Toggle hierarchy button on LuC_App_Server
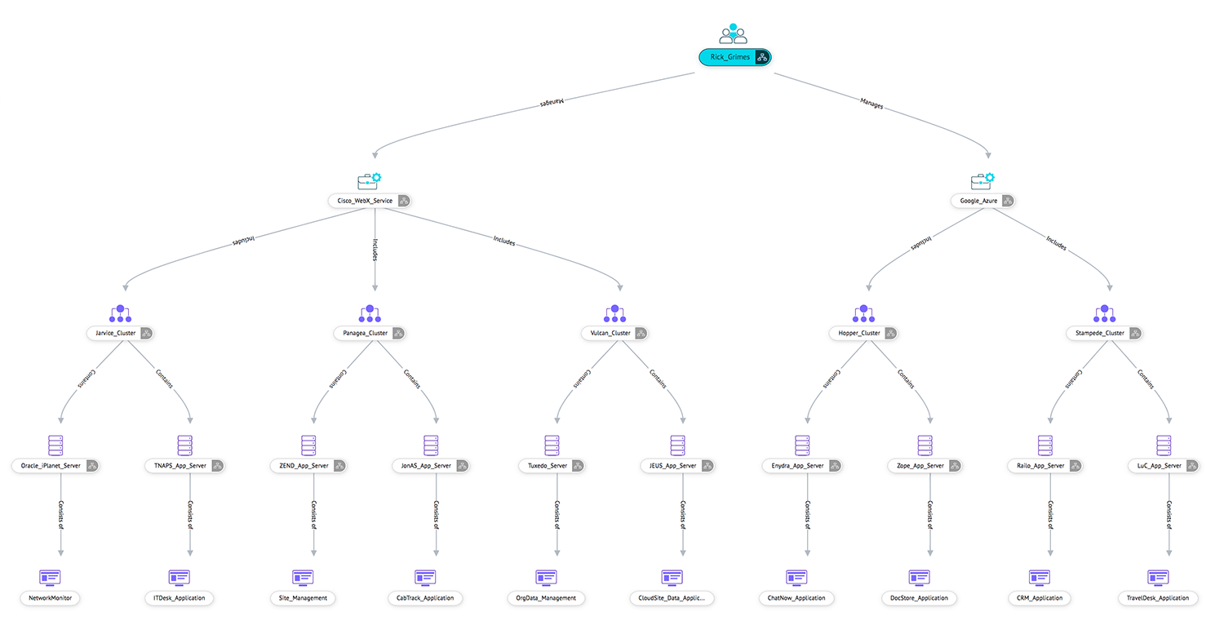1224x625 pixels. (x=1191, y=466)
